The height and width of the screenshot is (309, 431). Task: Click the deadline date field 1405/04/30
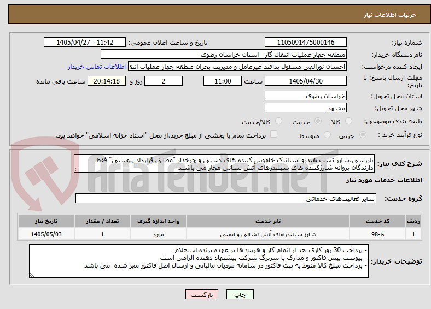pyautogui.click(x=305, y=81)
